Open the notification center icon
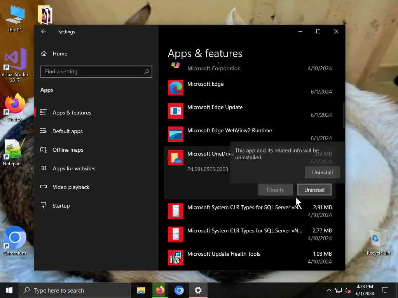398x298 pixels. click(x=385, y=290)
